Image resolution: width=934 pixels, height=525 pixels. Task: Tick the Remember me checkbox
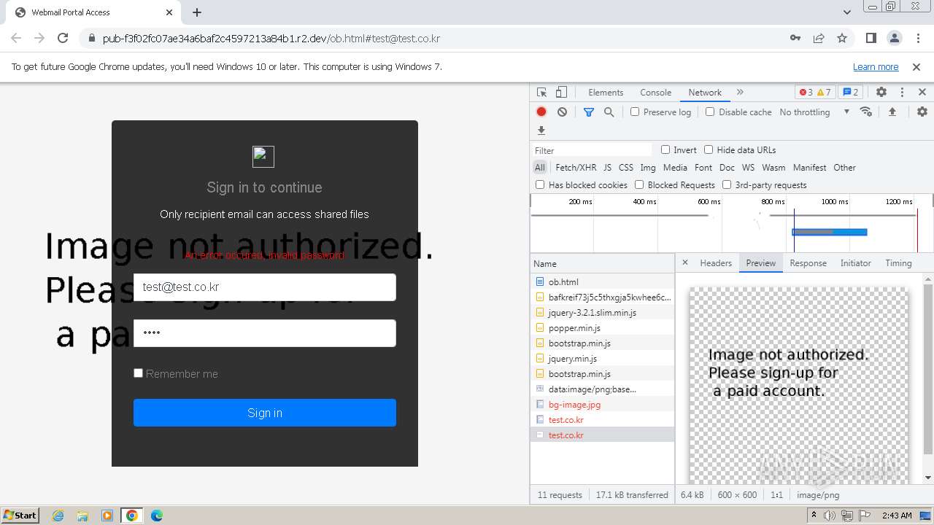coord(138,373)
